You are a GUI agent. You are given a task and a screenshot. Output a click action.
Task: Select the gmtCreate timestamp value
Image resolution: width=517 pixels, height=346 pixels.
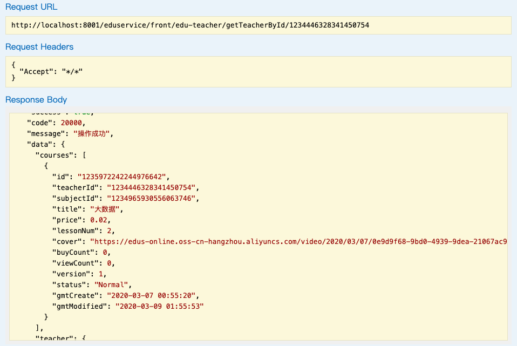153,296
